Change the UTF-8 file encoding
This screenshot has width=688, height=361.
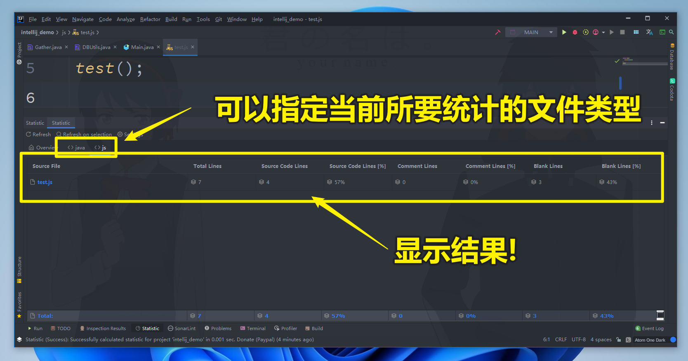click(x=579, y=340)
